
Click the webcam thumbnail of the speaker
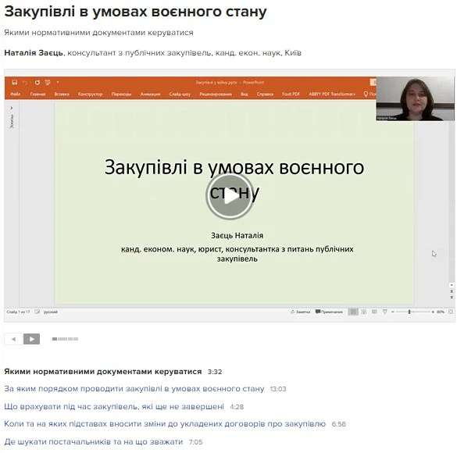point(415,98)
